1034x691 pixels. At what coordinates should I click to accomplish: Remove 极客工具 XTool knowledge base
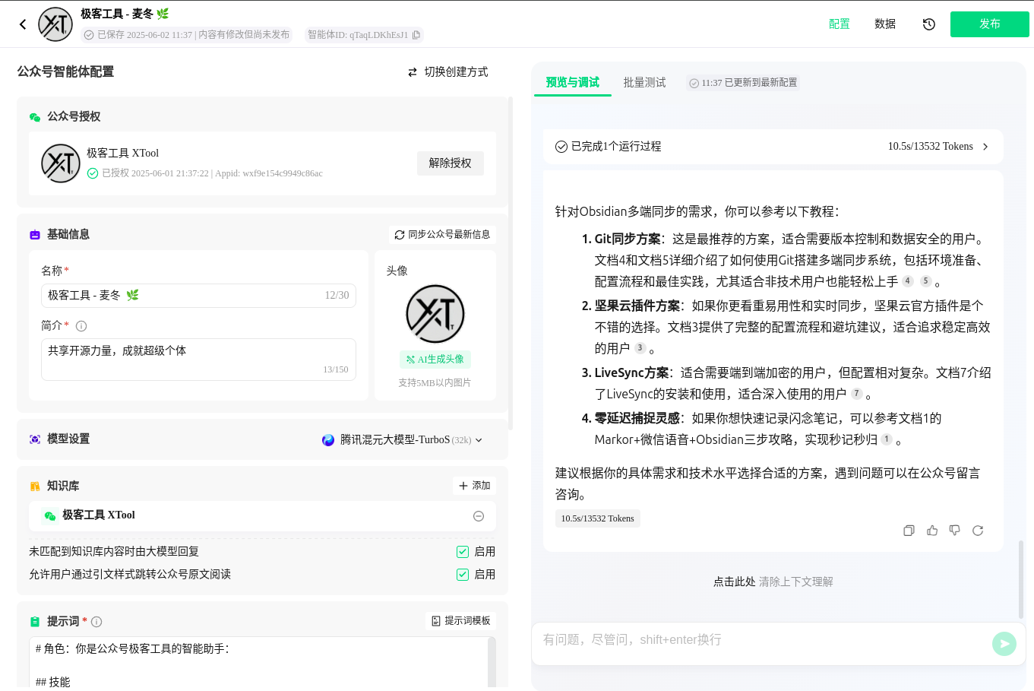point(479,516)
